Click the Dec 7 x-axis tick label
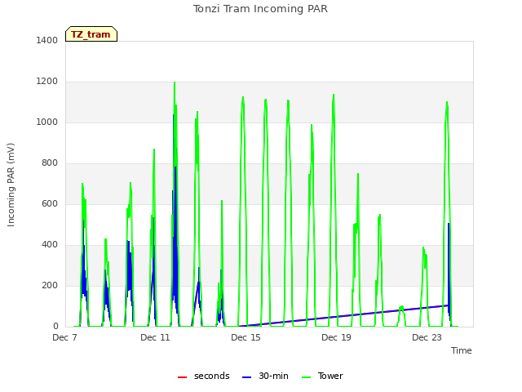The height and width of the screenshot is (392, 522). coord(64,337)
